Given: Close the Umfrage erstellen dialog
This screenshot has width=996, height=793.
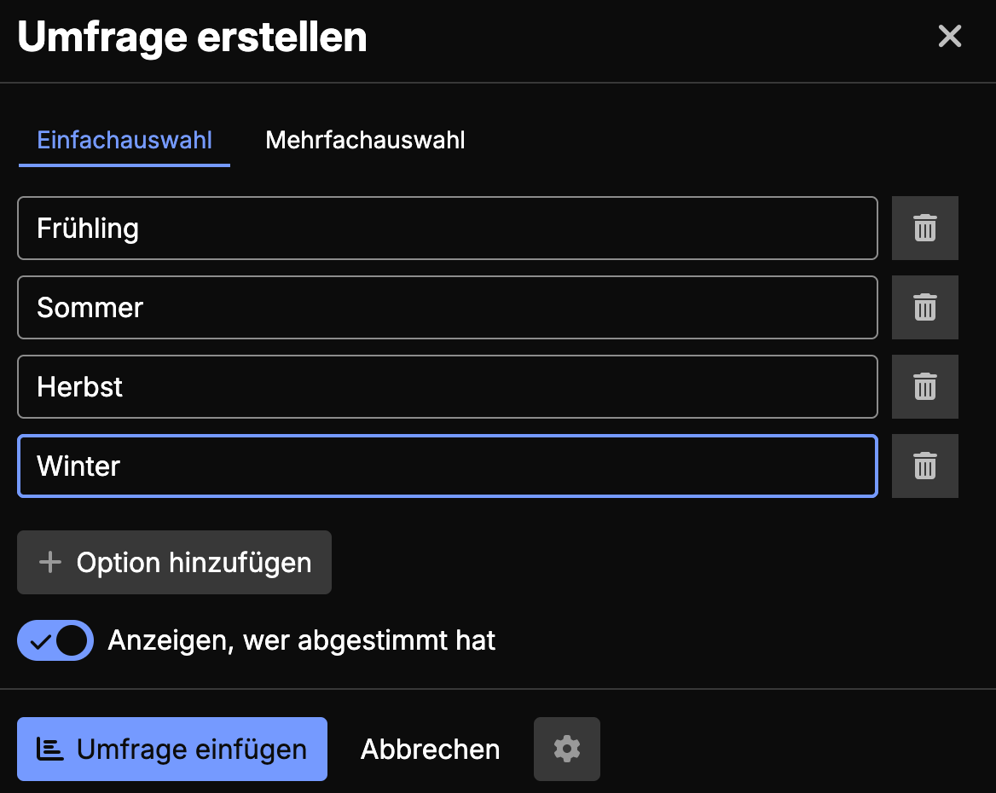Looking at the screenshot, I should click(949, 37).
